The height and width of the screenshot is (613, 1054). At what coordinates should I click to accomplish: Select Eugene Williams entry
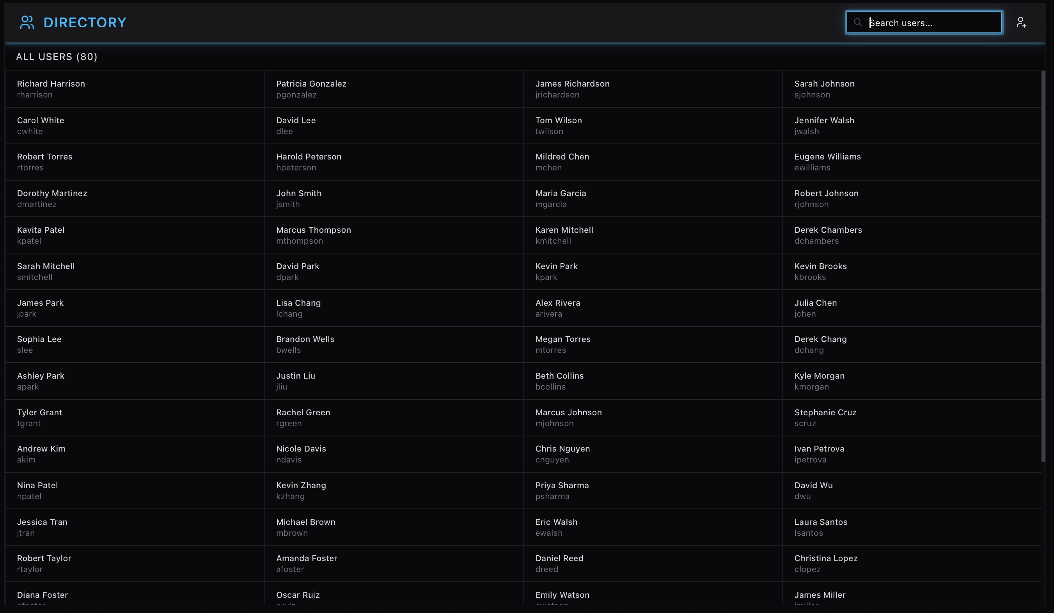(x=912, y=162)
